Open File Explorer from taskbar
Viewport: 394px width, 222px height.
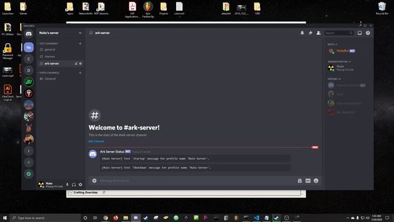click(x=126, y=218)
